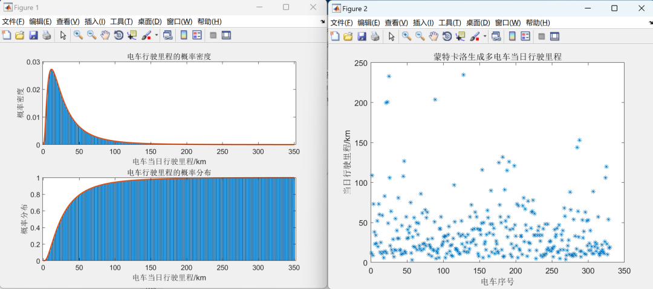653x289 pixels.
Task: Open 工具(T) menu in Figure 2
Action: click(450, 23)
